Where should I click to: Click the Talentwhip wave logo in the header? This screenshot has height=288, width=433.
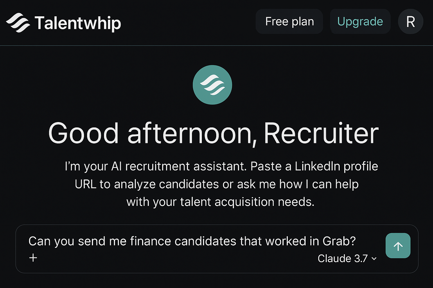(x=18, y=22)
